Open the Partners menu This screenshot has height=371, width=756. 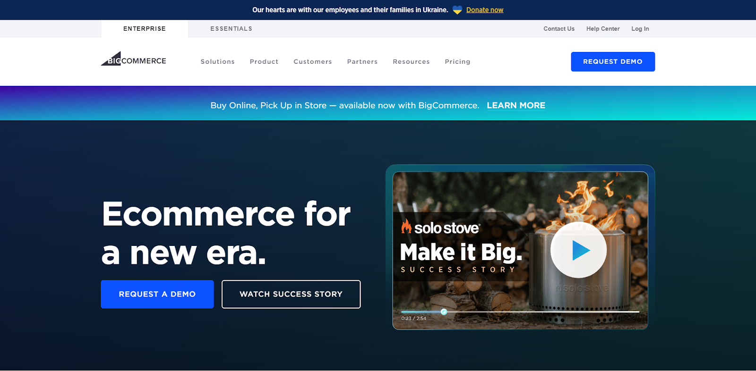pos(362,62)
